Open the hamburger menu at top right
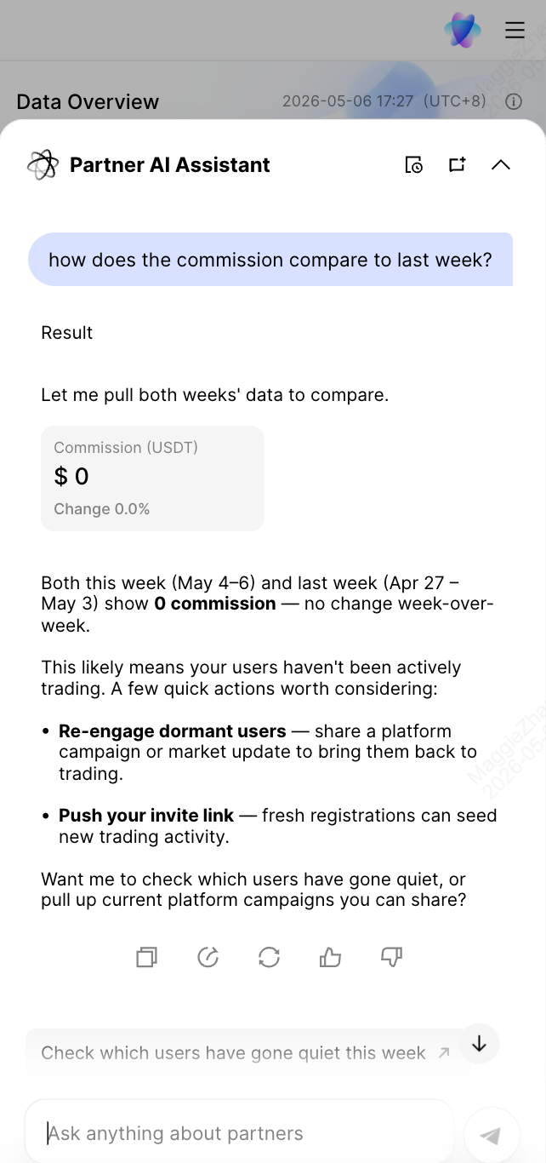 pos(515,31)
